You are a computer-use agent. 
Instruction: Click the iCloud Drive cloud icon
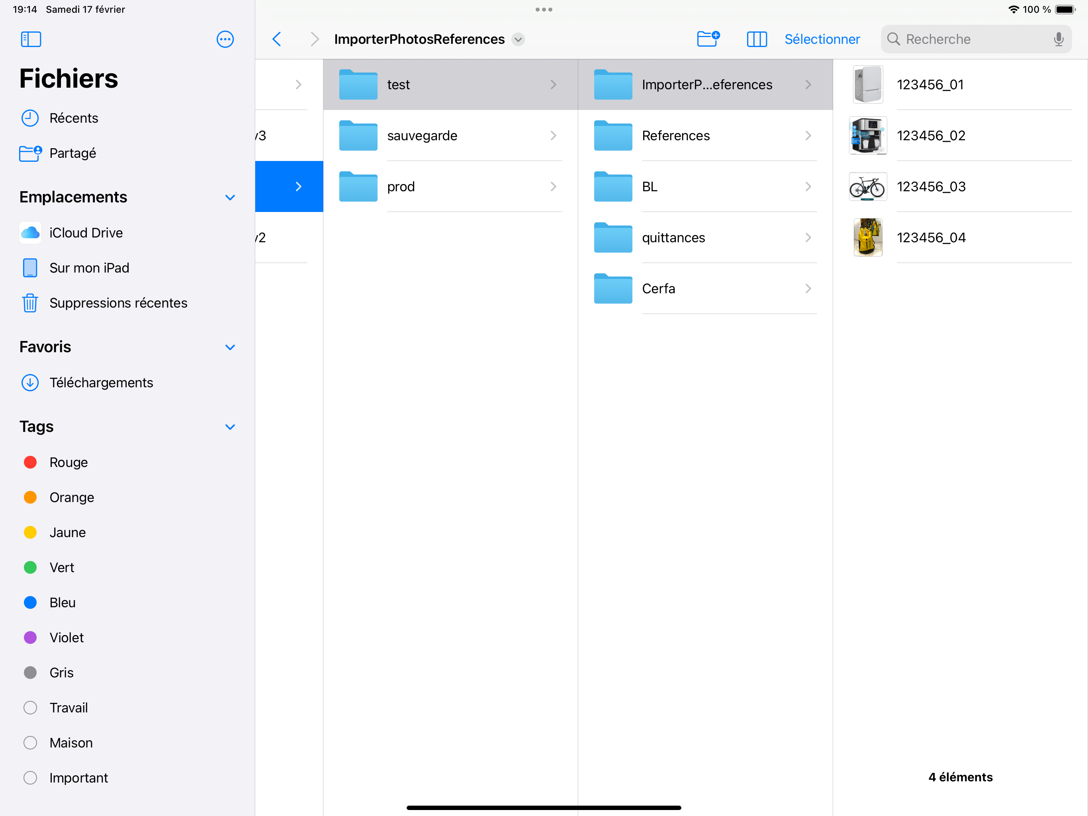coord(30,233)
